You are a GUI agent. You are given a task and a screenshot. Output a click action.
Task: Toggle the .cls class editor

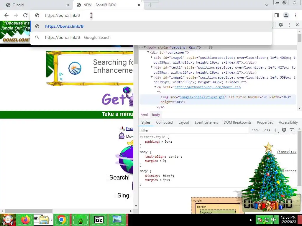[266, 130]
